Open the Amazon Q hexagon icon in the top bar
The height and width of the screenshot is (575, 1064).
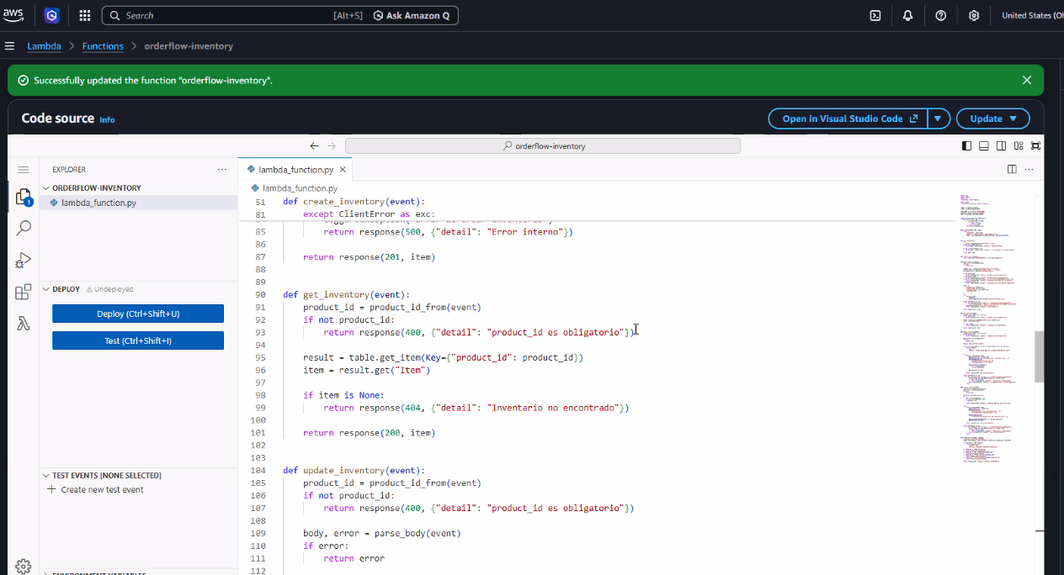tap(51, 15)
